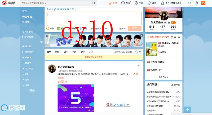This screenshot has width=212, height=115.
Task: Click the 发布 publish button
Action: (x=135, y=28)
